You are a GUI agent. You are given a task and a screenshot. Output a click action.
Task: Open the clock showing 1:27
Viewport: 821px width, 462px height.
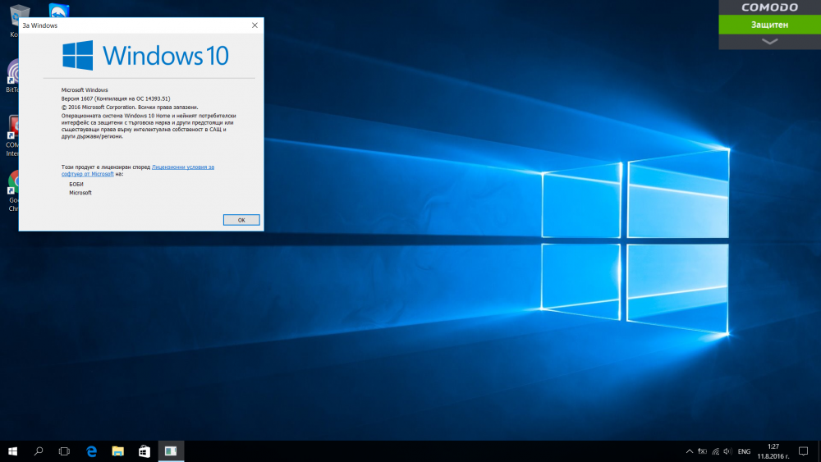(x=773, y=451)
